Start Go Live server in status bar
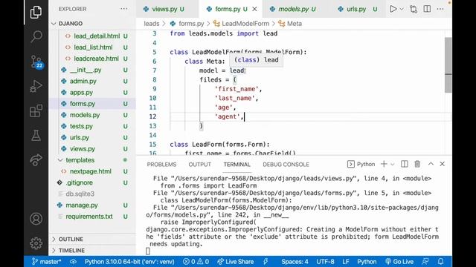This screenshot has width=476, height=267. 399,262
